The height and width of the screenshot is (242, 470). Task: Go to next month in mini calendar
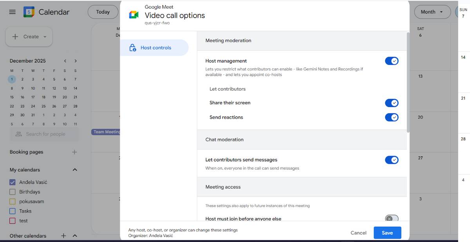point(75,61)
